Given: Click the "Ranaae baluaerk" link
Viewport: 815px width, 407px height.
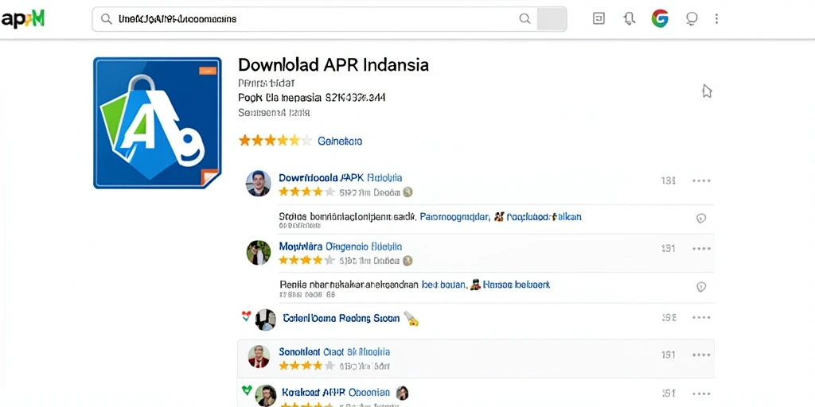Looking at the screenshot, I should tap(516, 285).
